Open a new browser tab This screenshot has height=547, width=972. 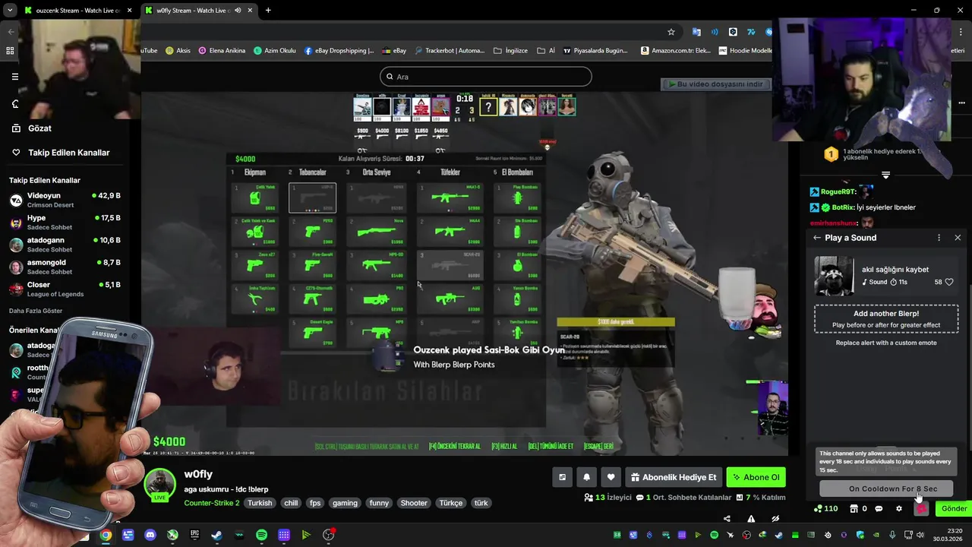coord(268,11)
